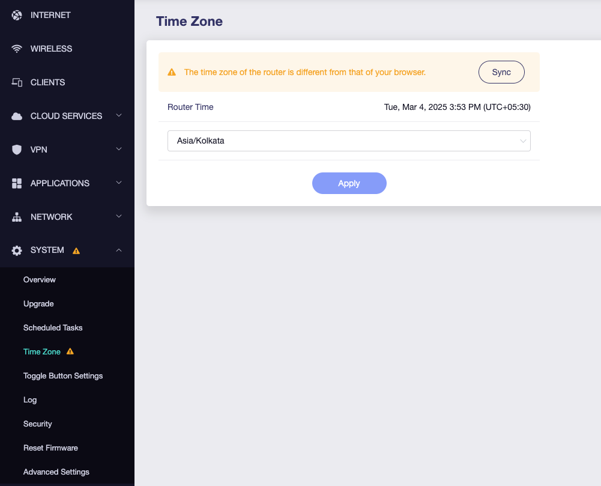Image resolution: width=601 pixels, height=486 pixels.
Task: Click the Sync button in the banner
Action: tap(501, 71)
